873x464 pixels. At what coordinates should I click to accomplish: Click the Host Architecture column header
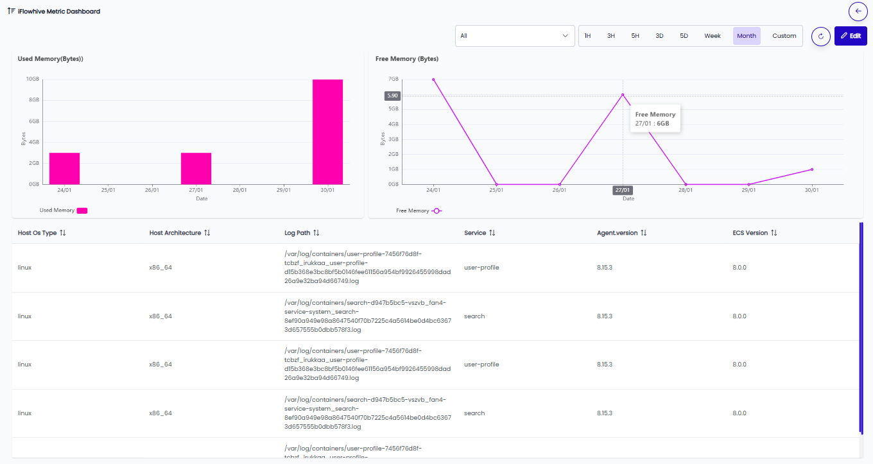(175, 233)
